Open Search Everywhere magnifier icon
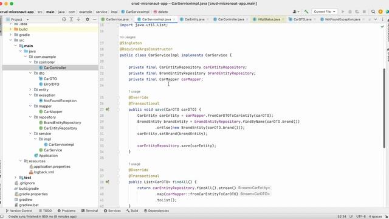 pyautogui.click(x=373, y=12)
